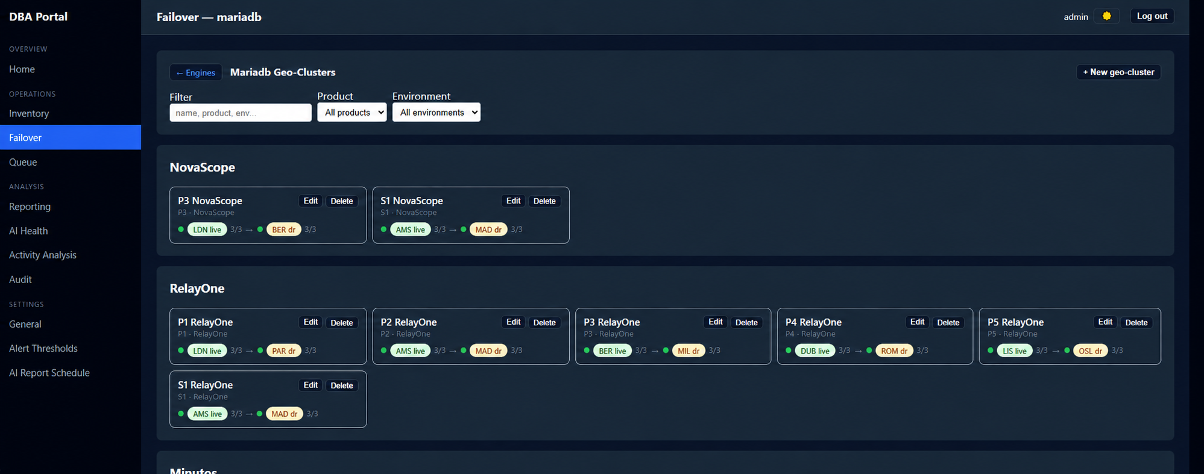The height and width of the screenshot is (474, 1204).
Task: Delete the P3 RelayOne cluster
Action: pos(746,323)
